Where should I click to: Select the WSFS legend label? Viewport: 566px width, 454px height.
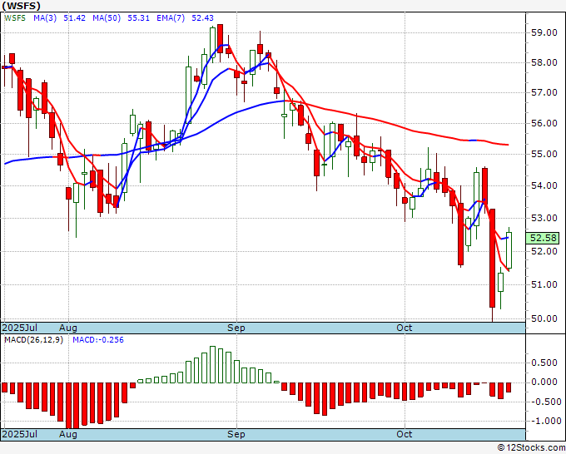click(15, 18)
